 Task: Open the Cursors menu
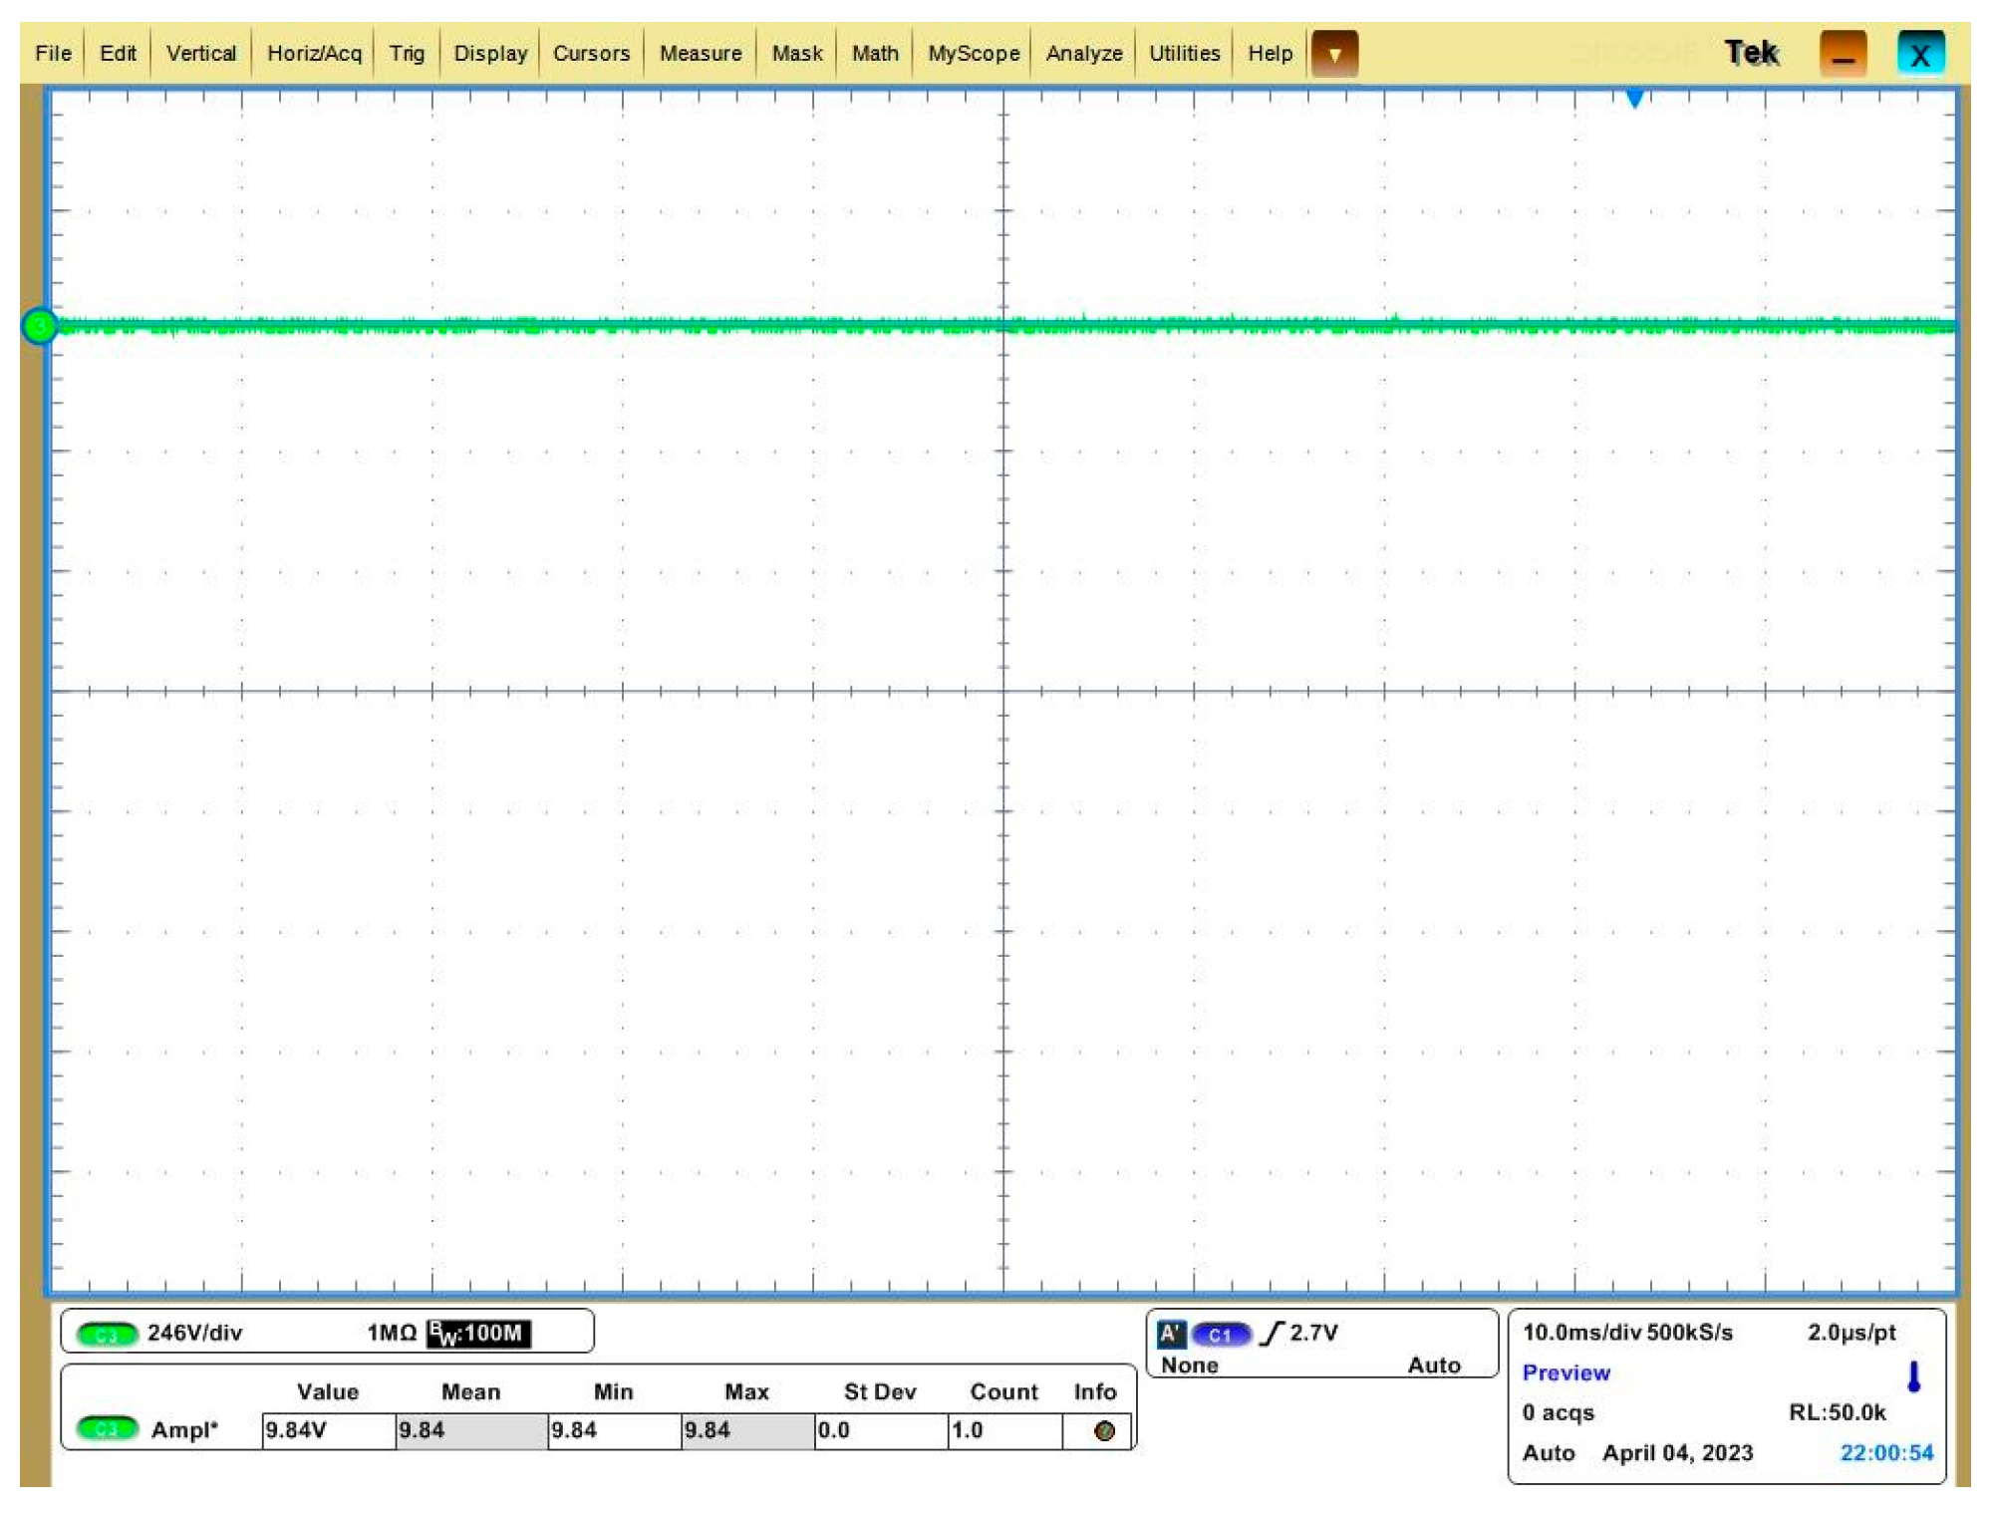[x=591, y=54]
